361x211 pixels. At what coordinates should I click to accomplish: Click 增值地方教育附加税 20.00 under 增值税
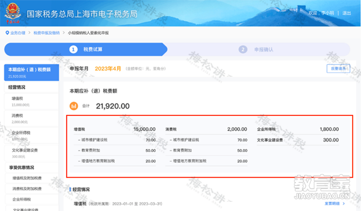[114, 161]
